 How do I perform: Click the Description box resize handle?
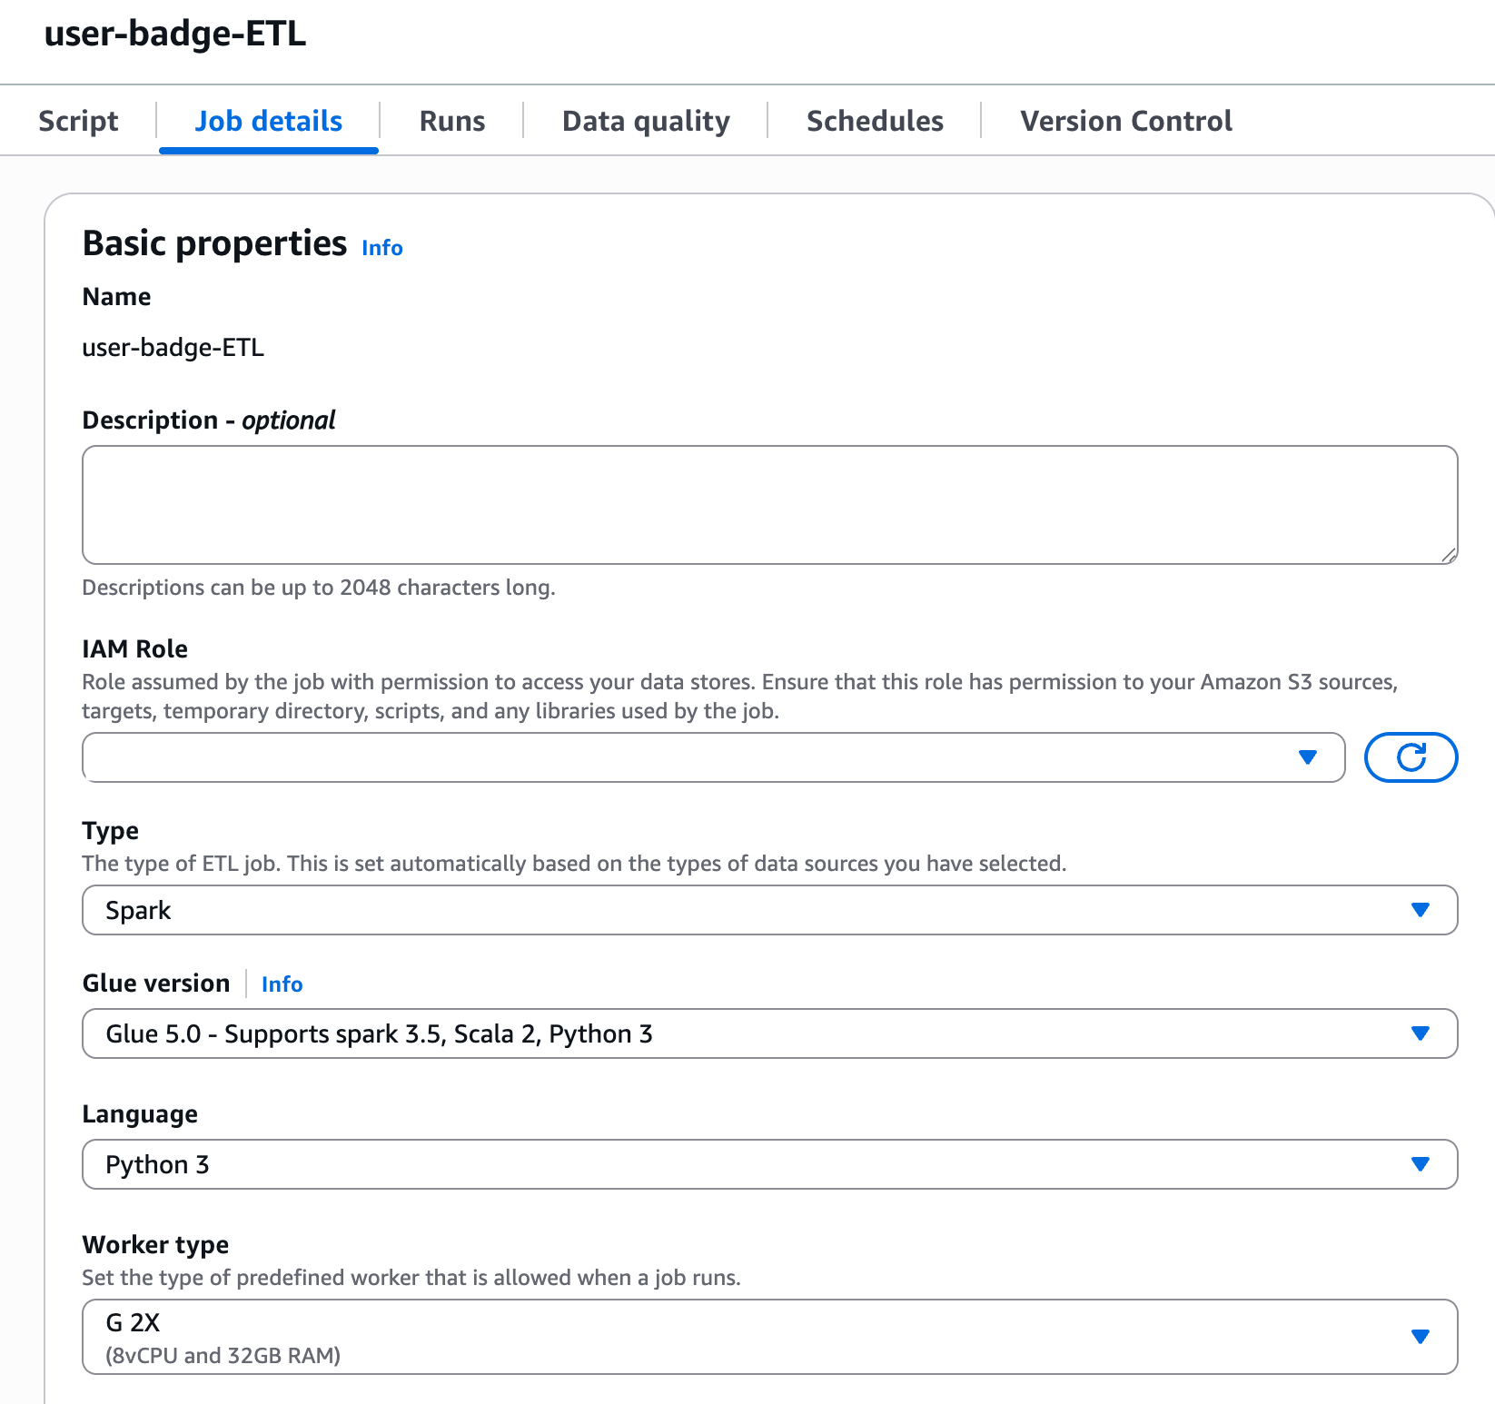point(1449,555)
